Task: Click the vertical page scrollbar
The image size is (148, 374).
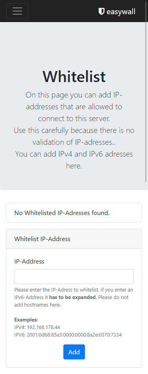Action: pos(146,92)
